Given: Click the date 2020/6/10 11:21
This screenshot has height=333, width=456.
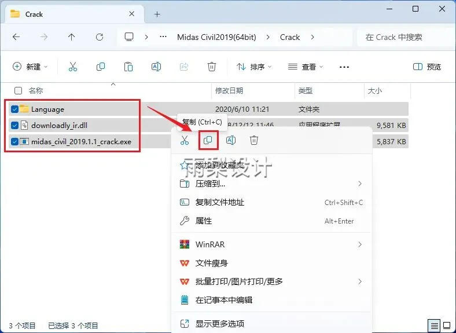Looking at the screenshot, I should (x=242, y=109).
